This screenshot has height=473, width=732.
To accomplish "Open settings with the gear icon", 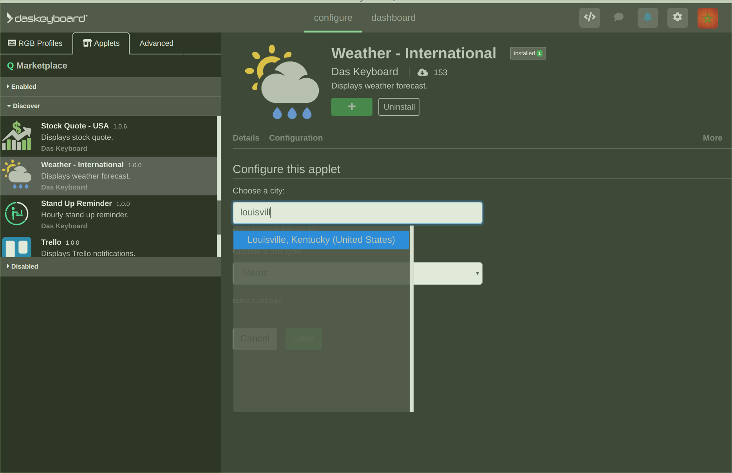I will (678, 18).
